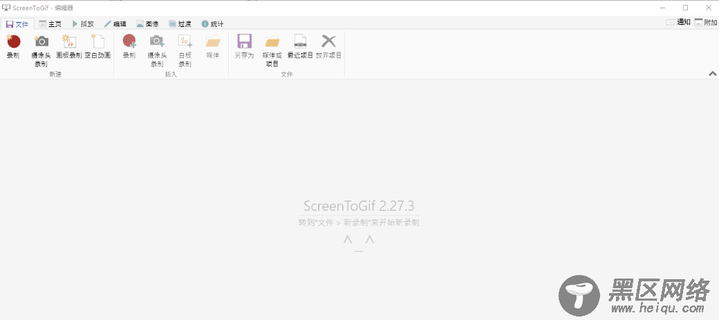719x320 pixels.
Task: Close the ScreenToGif editor window
Action: click(708, 8)
